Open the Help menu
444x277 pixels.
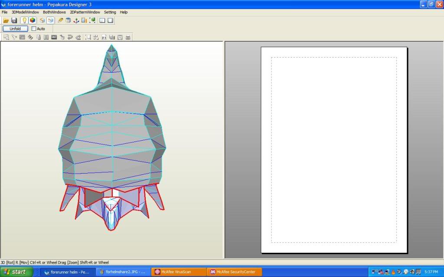(x=124, y=12)
